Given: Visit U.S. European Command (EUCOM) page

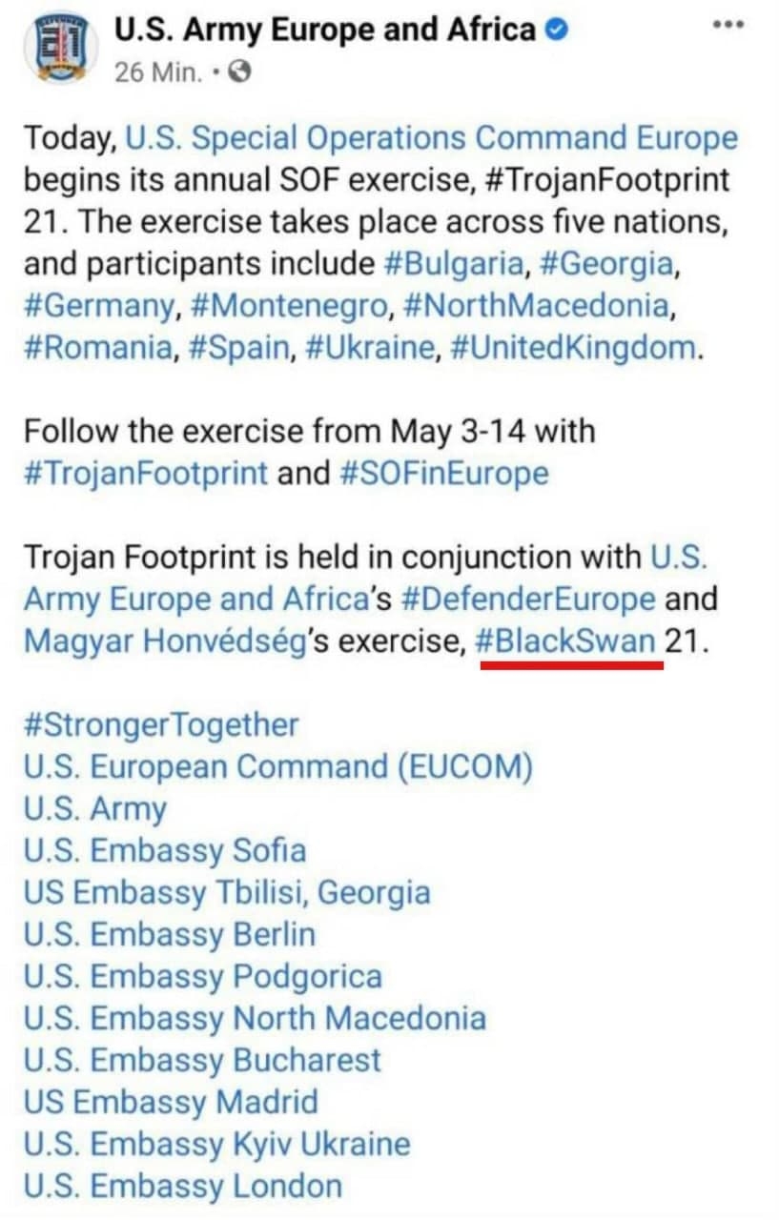Looking at the screenshot, I should pos(278,767).
